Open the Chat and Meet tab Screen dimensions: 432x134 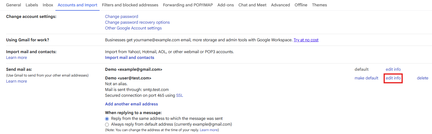[x=253, y=5]
